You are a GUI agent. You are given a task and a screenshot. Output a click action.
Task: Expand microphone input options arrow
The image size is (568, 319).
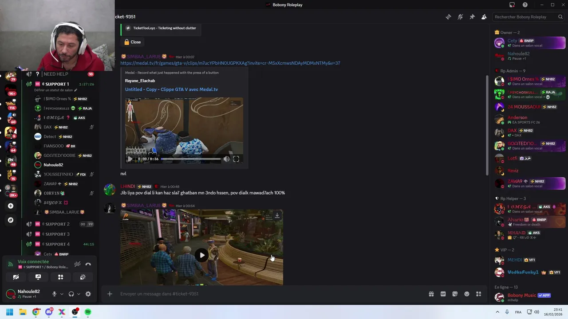[62, 294]
